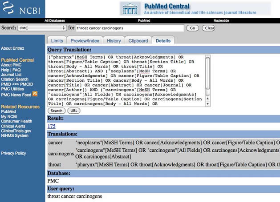
Task: Click the Search button below query translation
Action: pyautogui.click(x=57, y=111)
